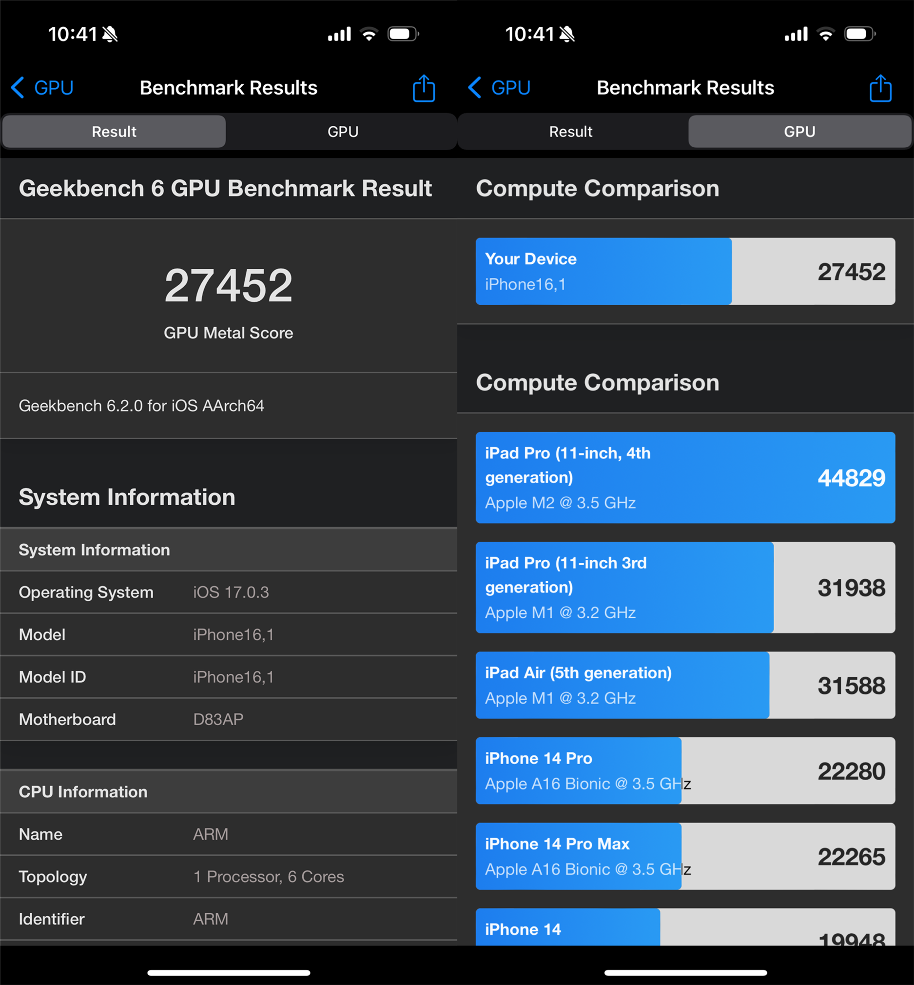The height and width of the screenshot is (985, 914).
Task: Tap the iPad Pro 11-inch 3rd generation bar
Action: coord(685,587)
